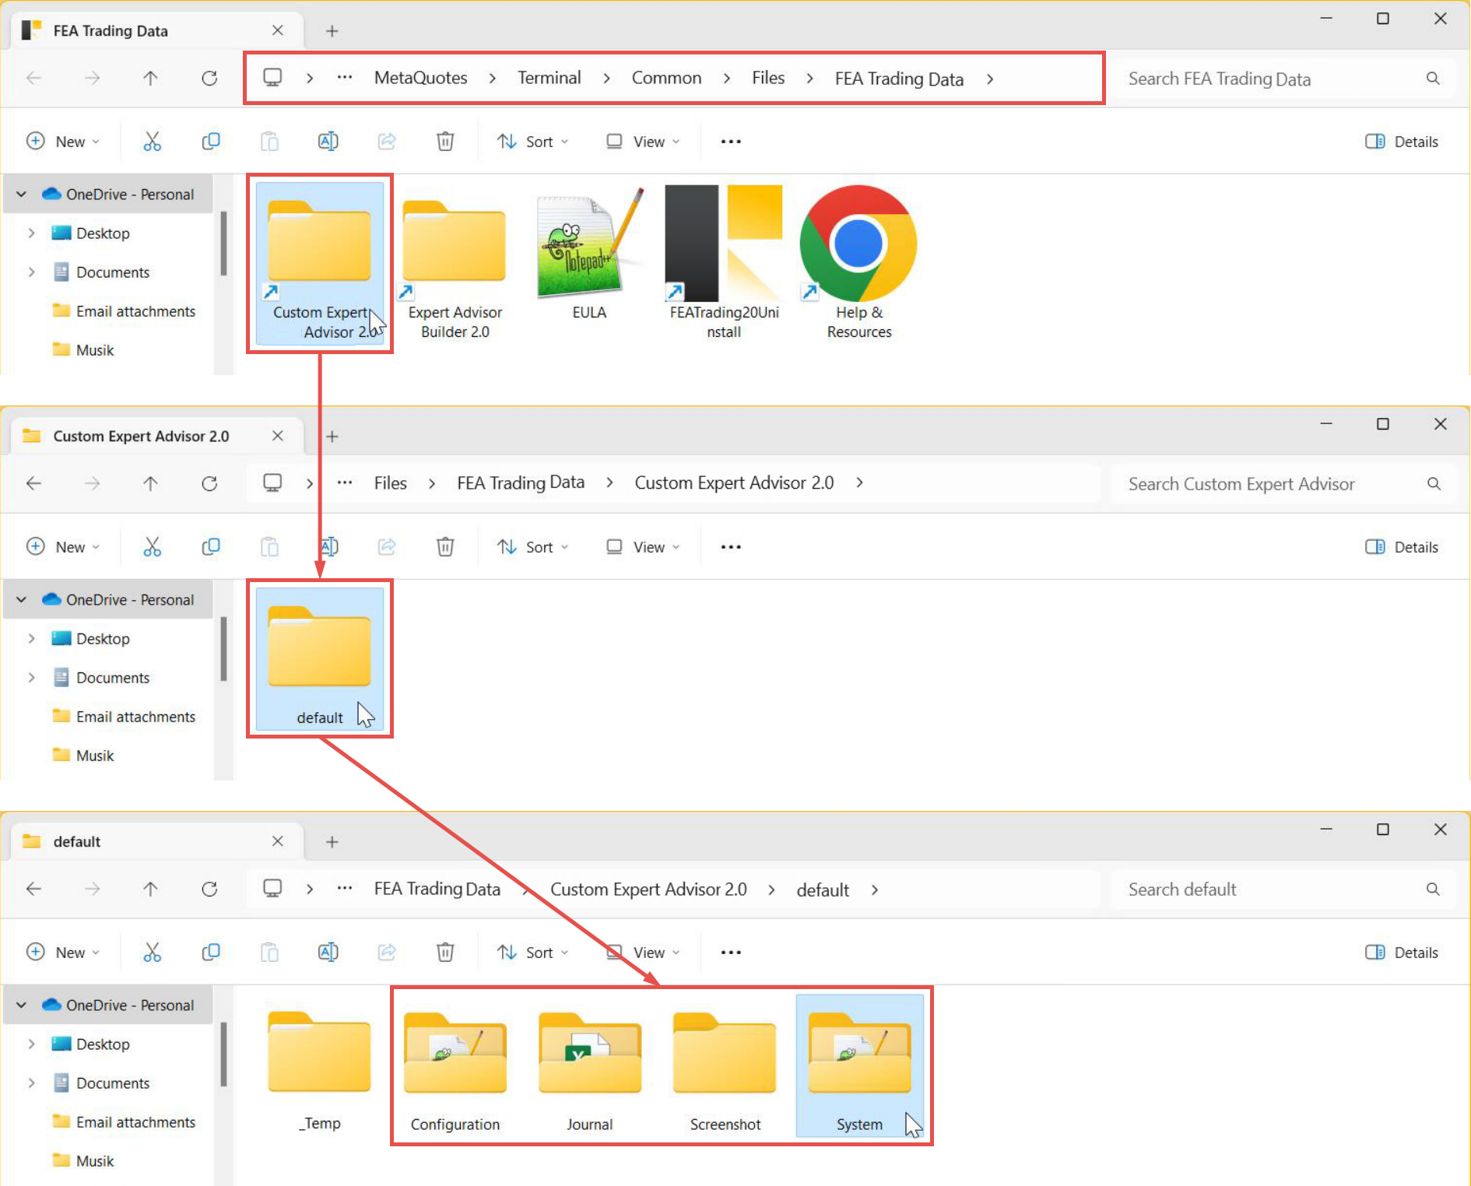Select the Custom Expert Advisor 2.0 tab
The width and height of the screenshot is (1471, 1186).
pos(156,437)
